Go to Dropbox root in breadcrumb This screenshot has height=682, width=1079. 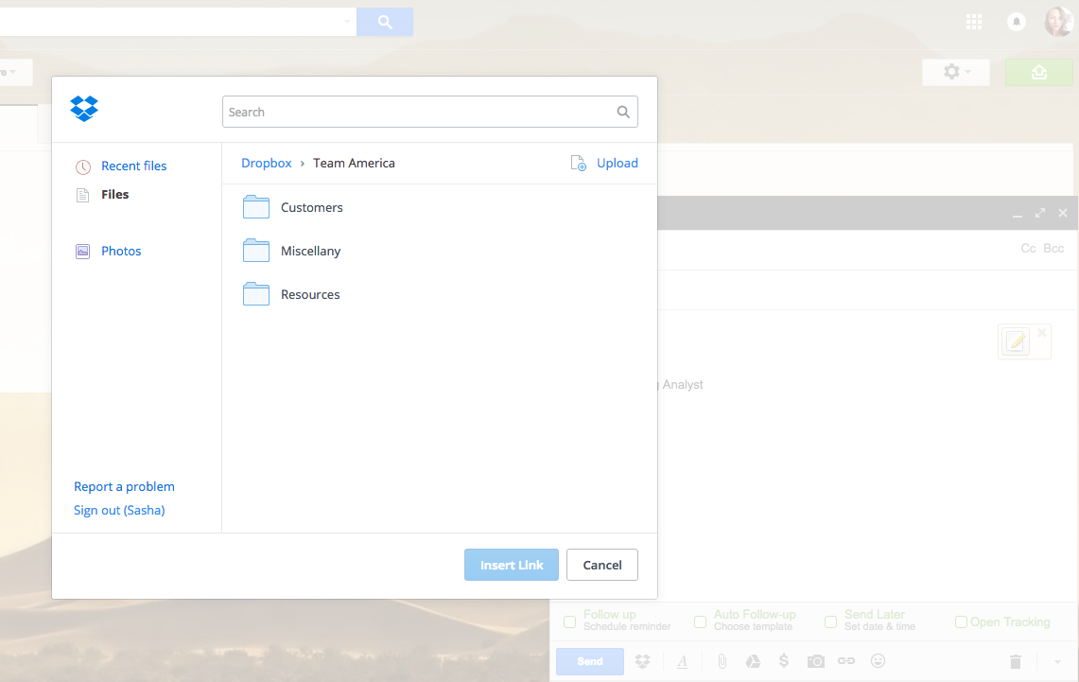click(x=267, y=163)
